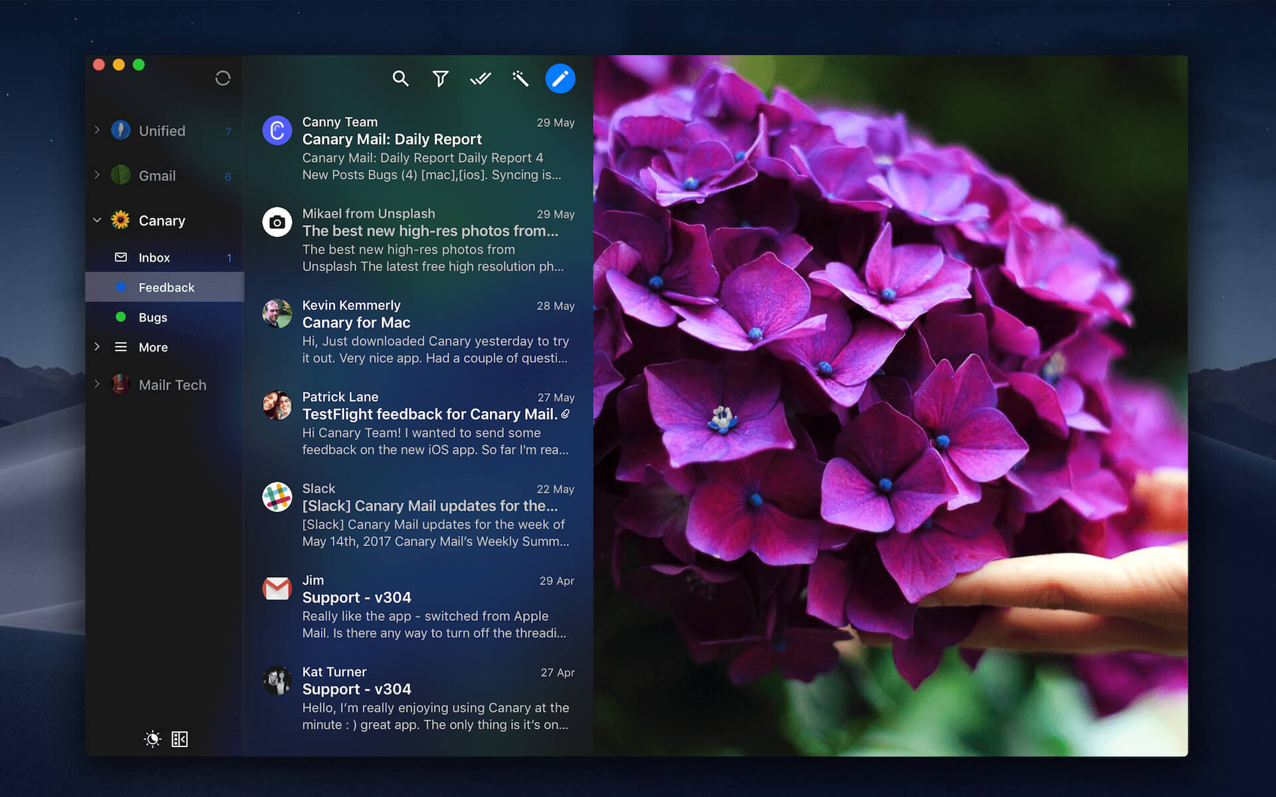Toggle dark/light theme sun icon

click(152, 739)
